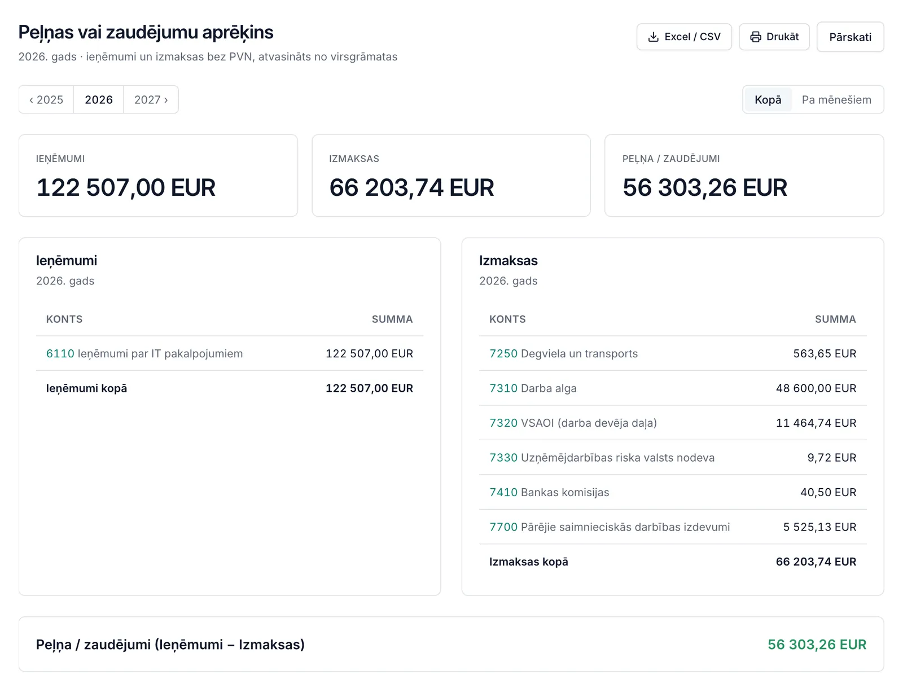Click the KONTS header in Ieņēmumi table
Image resolution: width=903 pixels, height=692 pixels.
tap(64, 319)
